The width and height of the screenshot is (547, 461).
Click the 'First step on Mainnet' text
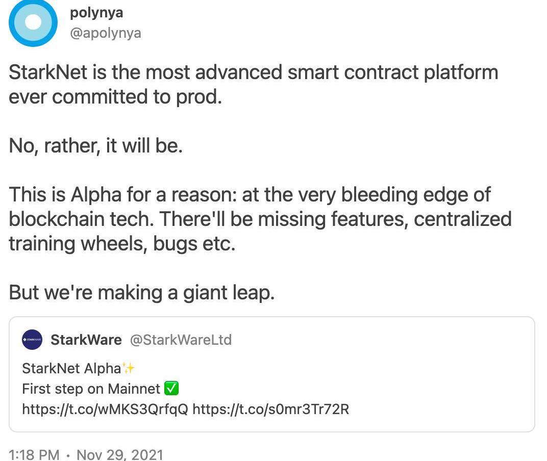coord(91,389)
